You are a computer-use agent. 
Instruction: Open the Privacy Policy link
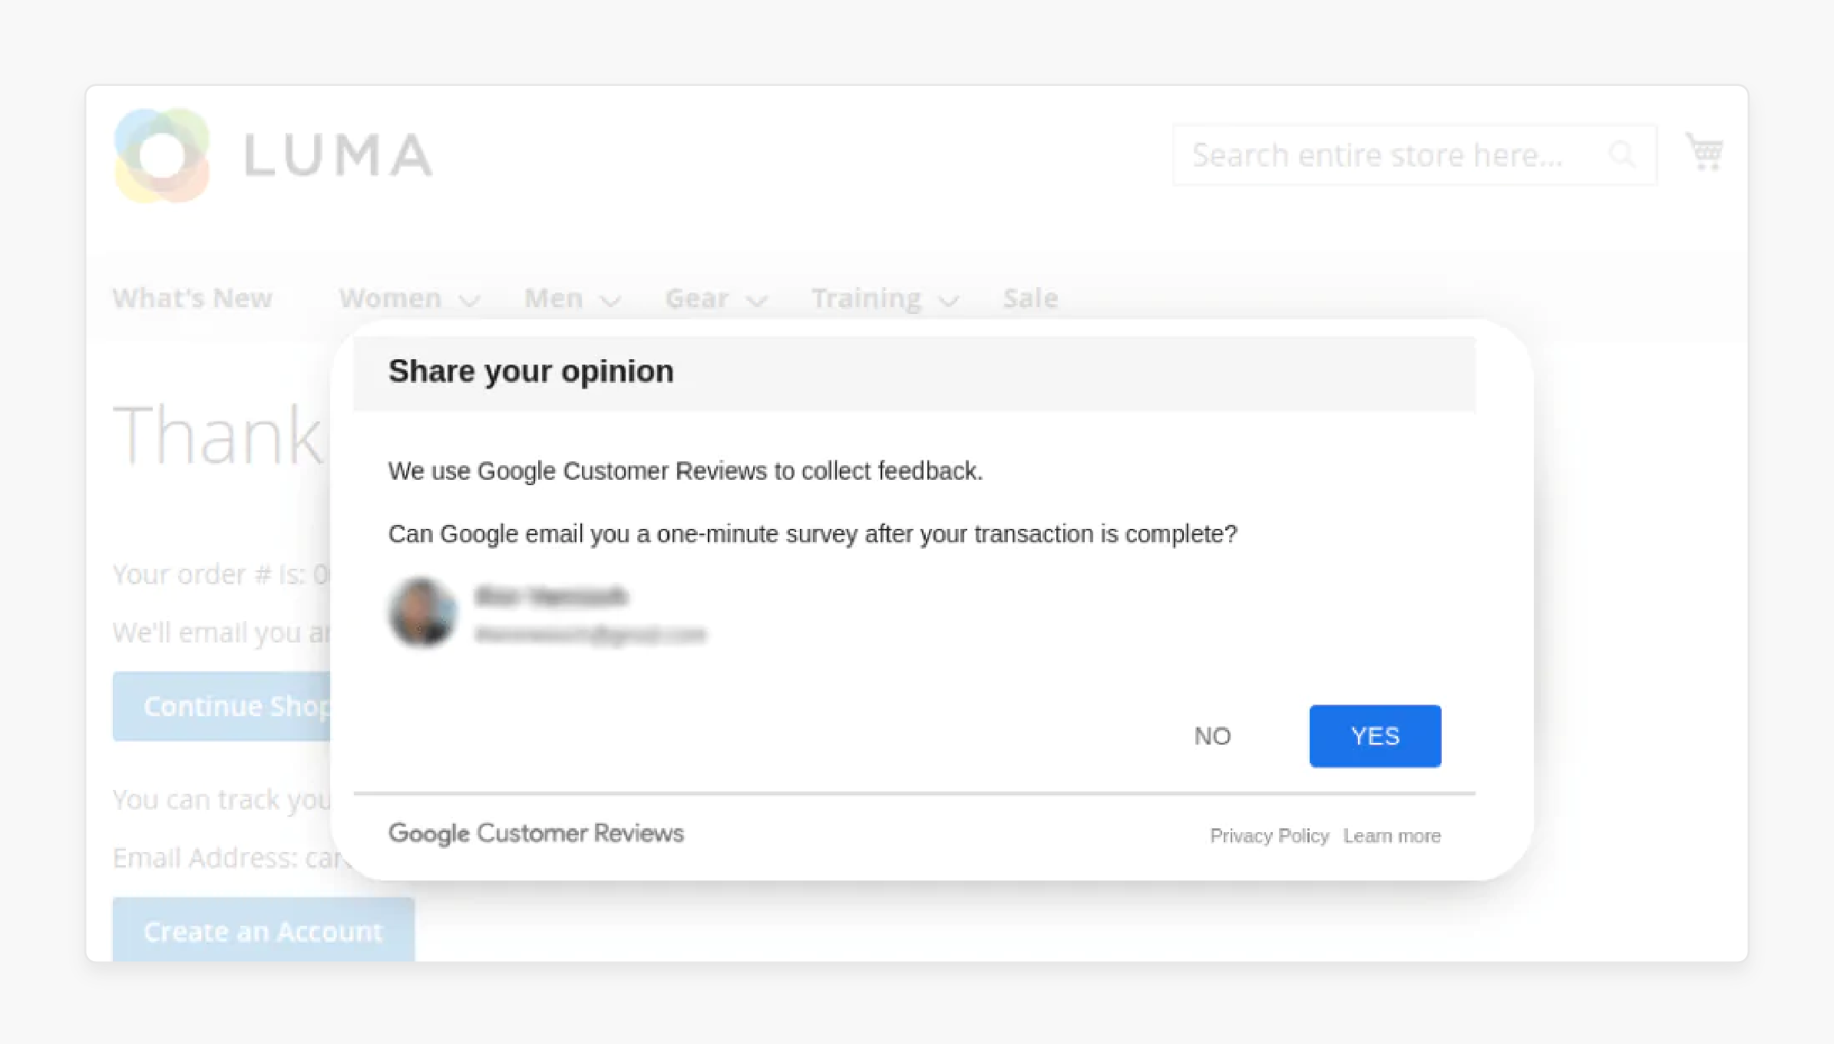pos(1270,835)
